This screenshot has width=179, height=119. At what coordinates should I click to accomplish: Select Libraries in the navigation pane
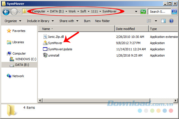(18, 42)
